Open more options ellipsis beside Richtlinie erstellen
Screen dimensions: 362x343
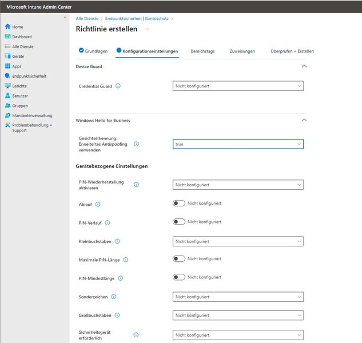[x=147, y=29]
